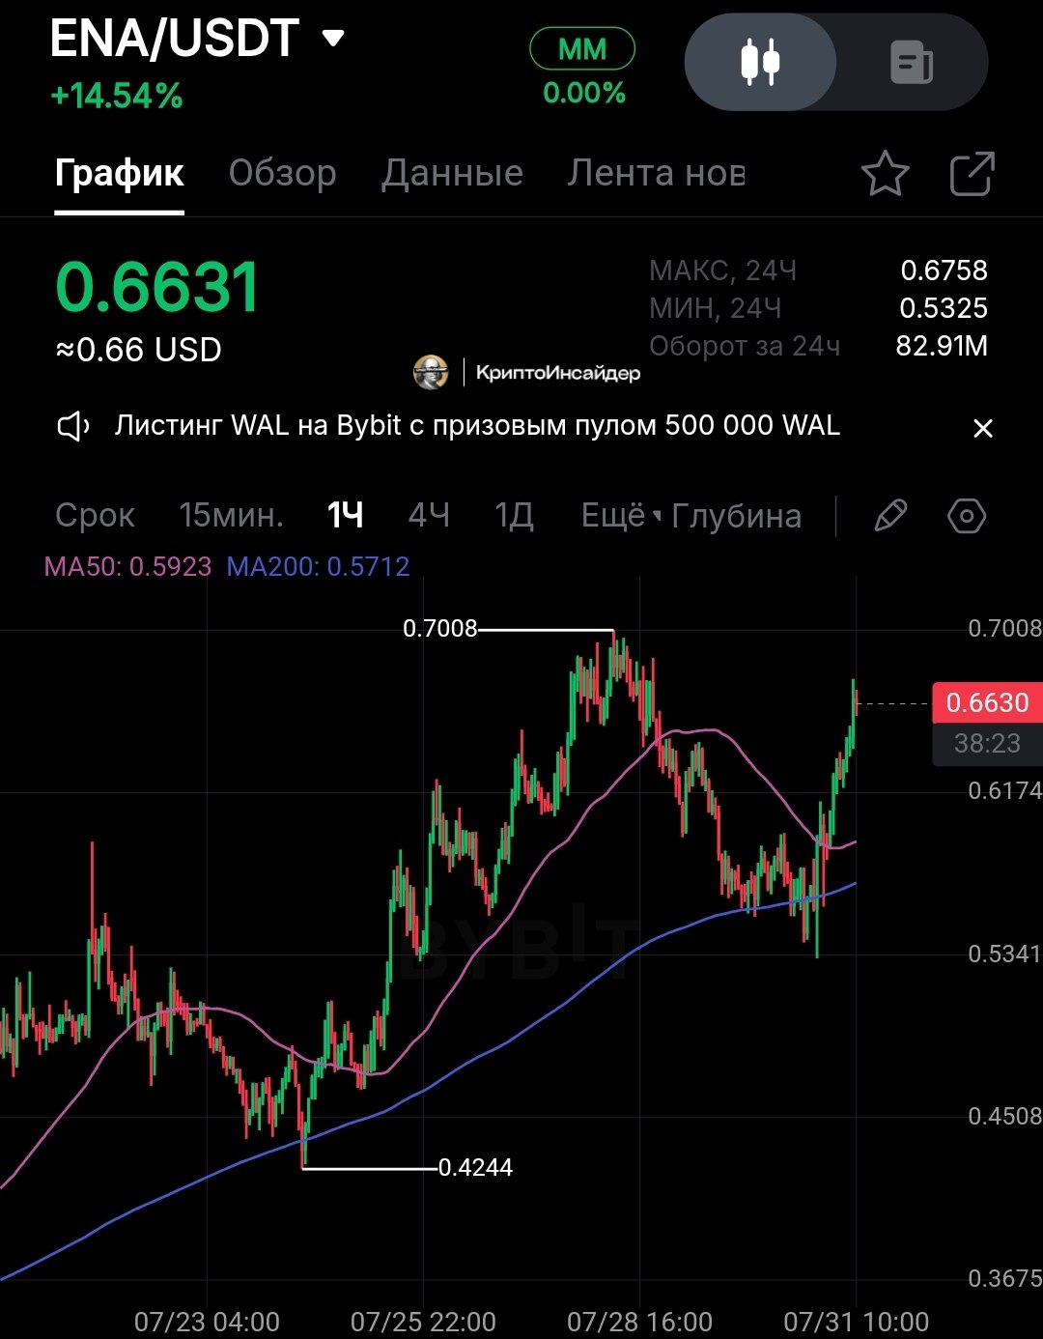
Task: Tap the 38:23 candle countdown
Action: [987, 744]
